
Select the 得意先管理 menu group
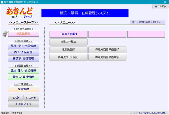point(24,34)
